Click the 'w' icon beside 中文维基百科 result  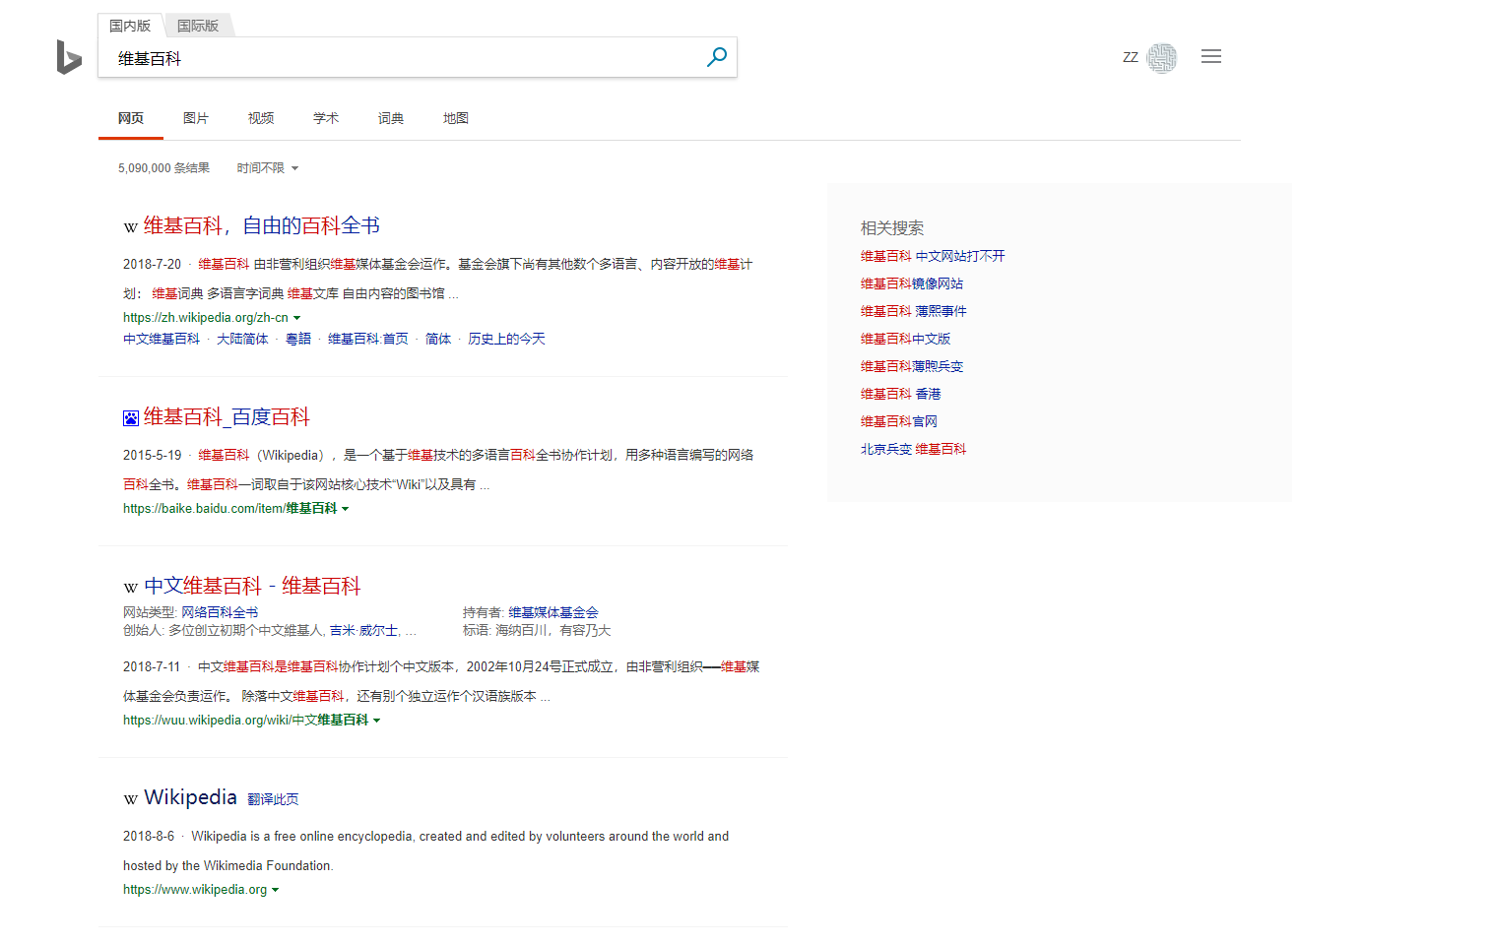pyautogui.click(x=130, y=587)
